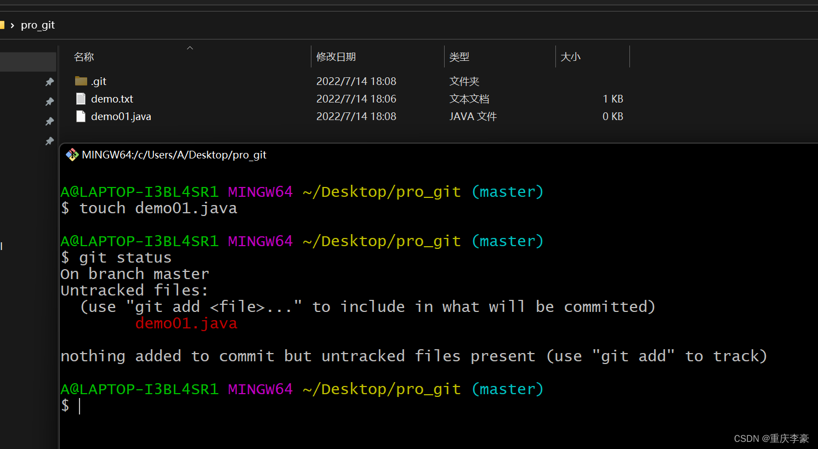Sort files by 类型 column header
The width and height of the screenshot is (818, 449).
pos(459,56)
